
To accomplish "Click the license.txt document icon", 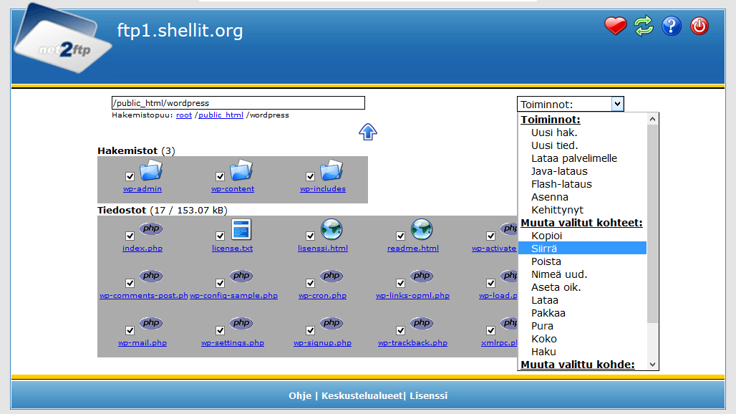I will (241, 229).
